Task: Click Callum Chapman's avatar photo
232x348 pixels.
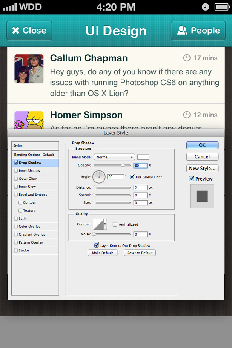Action: 29,69
